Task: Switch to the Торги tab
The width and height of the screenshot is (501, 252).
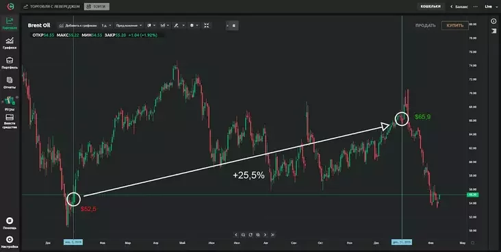Action: pyautogui.click(x=97, y=6)
